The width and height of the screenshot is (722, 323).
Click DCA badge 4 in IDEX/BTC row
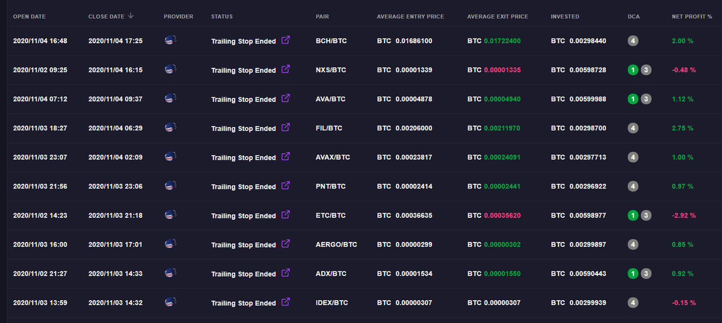pos(633,303)
